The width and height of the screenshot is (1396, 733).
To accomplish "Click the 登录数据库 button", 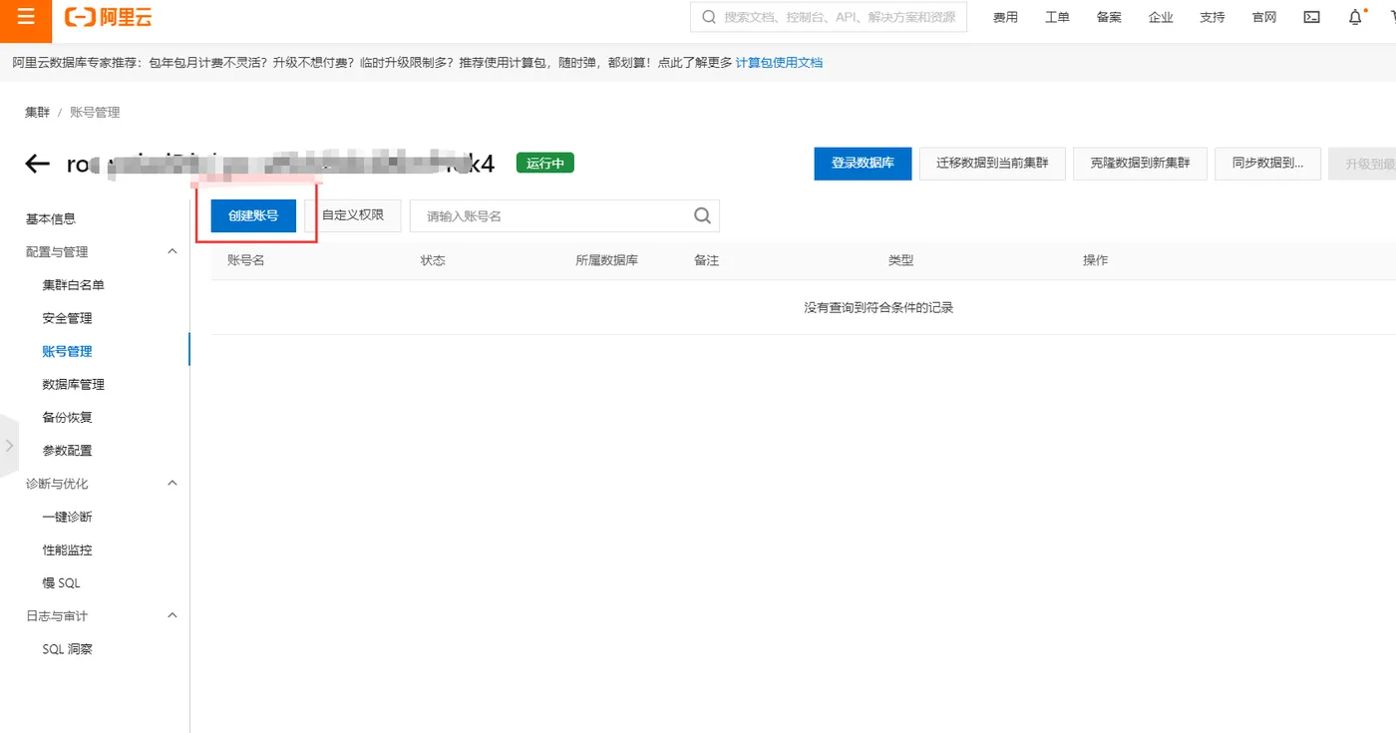I will [863, 164].
